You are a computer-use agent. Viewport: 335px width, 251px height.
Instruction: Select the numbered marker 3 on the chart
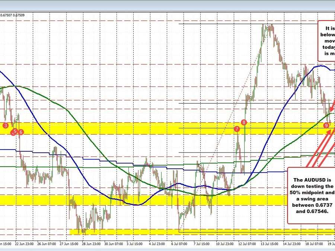pos(5,126)
